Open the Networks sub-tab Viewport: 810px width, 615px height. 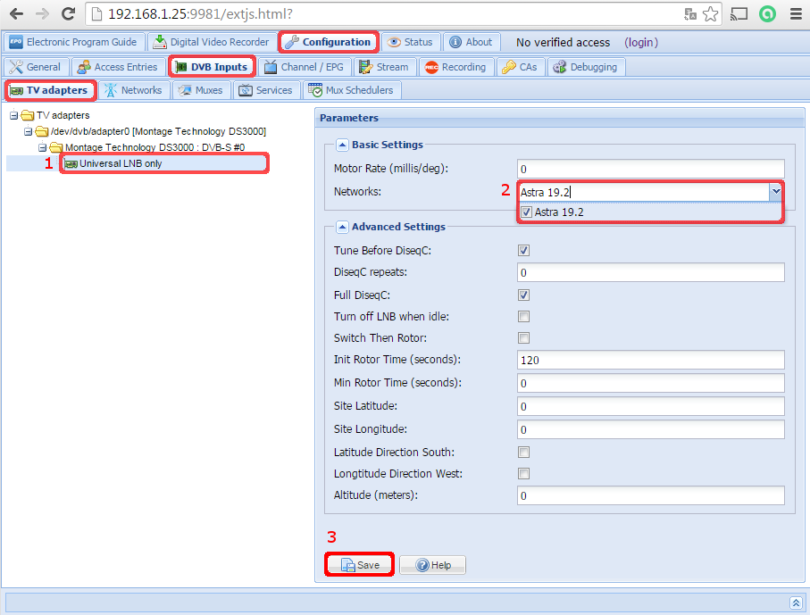coord(134,90)
